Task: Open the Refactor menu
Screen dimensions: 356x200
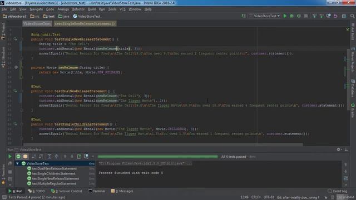Action: 78,9
